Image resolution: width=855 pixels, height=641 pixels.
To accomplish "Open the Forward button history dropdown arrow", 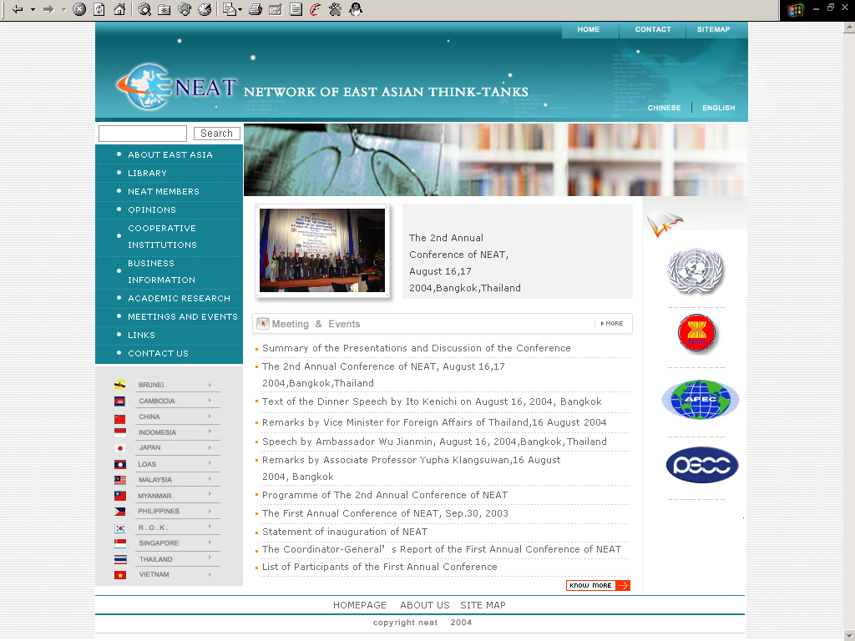I will pos(63,9).
